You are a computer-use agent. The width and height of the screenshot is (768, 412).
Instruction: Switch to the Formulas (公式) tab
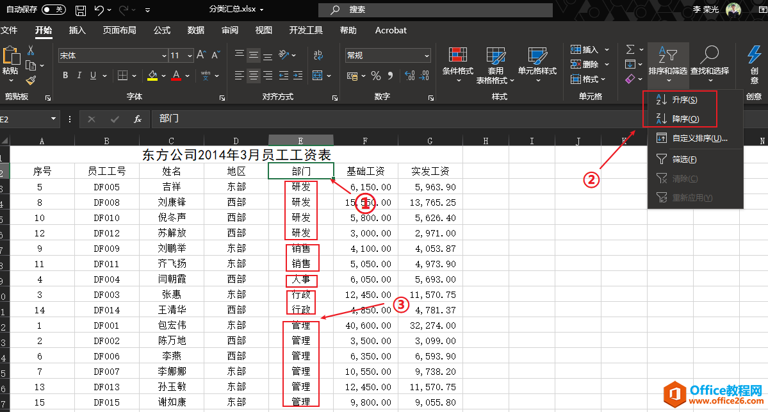(x=162, y=30)
